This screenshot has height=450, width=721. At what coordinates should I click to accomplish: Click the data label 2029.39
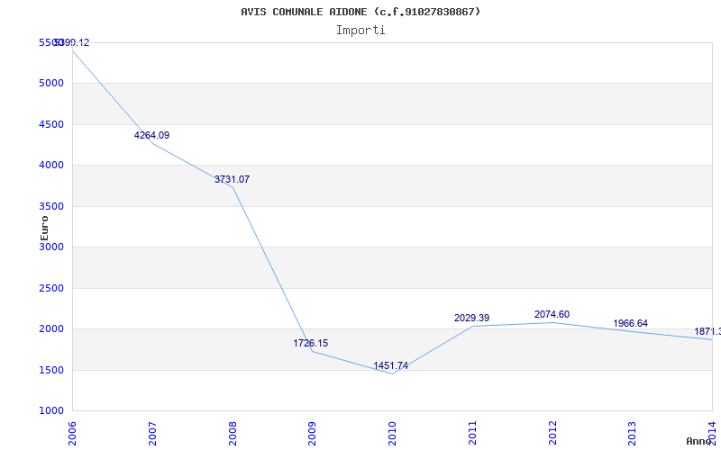click(471, 319)
